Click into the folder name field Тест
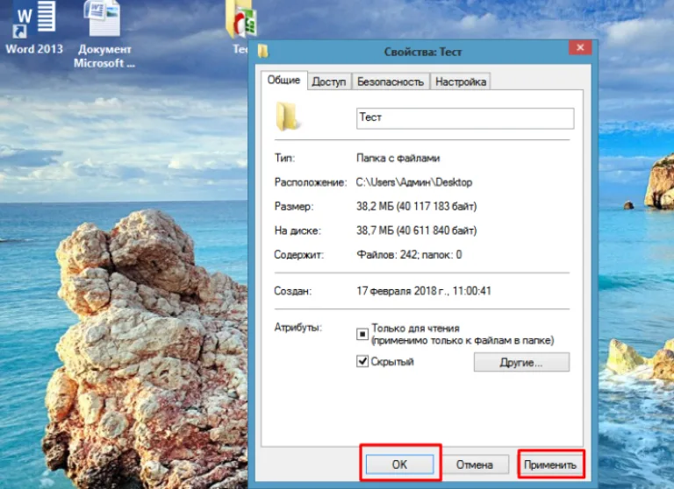 pyautogui.click(x=465, y=118)
